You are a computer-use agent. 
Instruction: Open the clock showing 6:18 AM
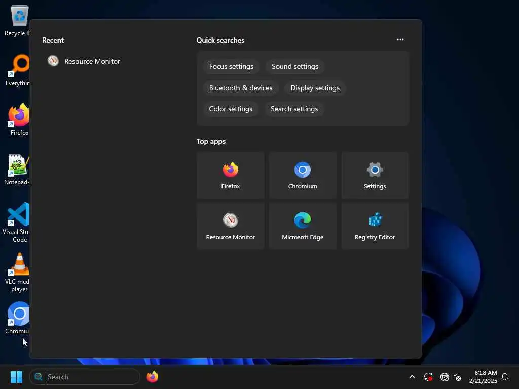coord(483,377)
